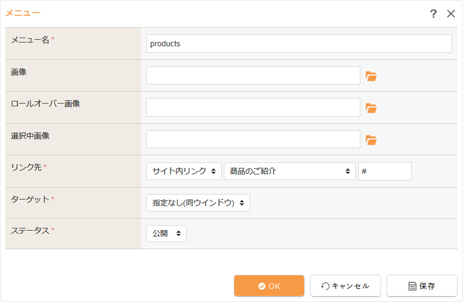Open the help question mark icon
The image size is (463, 302).
[434, 14]
